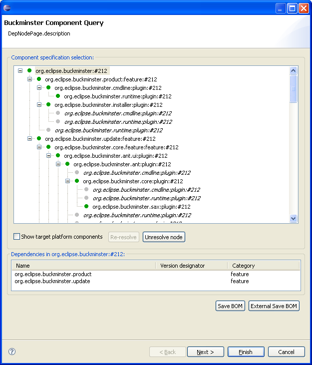Click the disabled Back button
The width and height of the screenshot is (312, 365).
click(168, 352)
